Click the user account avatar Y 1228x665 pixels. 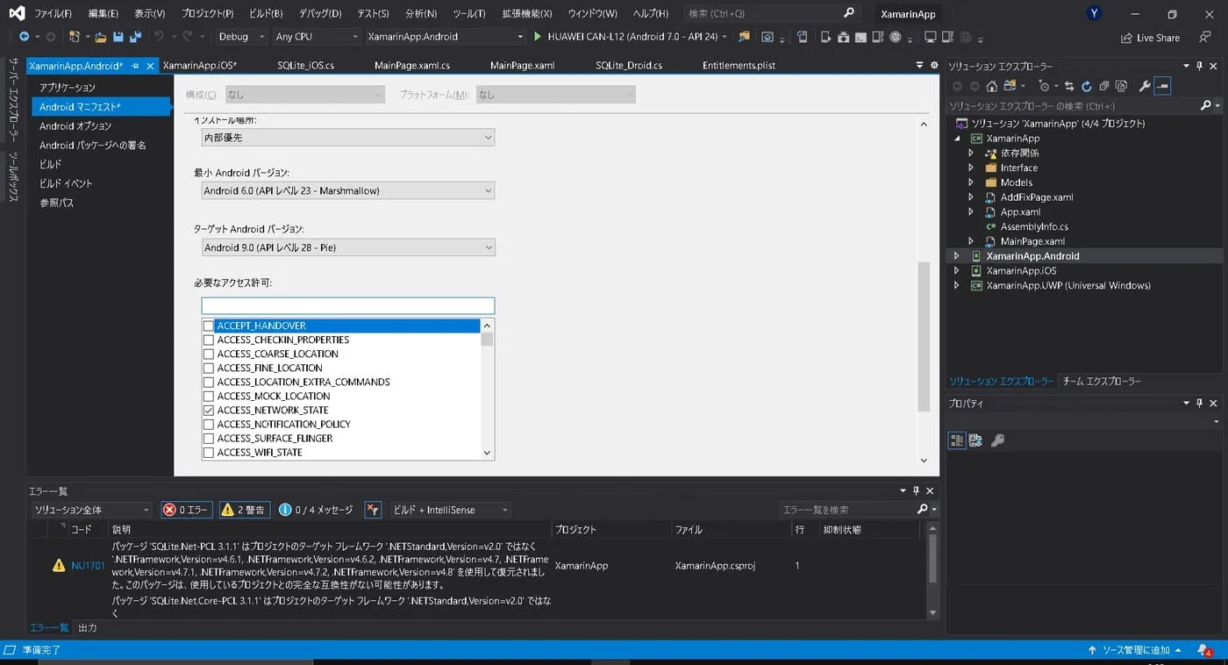(1094, 13)
